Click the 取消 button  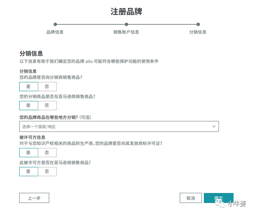pos(191,198)
